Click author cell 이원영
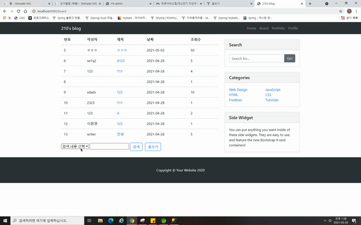The image size is (361, 225). [92, 124]
